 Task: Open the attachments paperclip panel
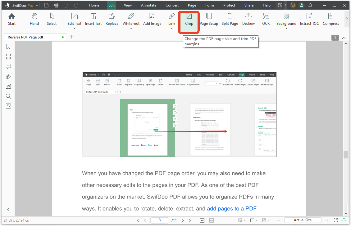(8, 76)
